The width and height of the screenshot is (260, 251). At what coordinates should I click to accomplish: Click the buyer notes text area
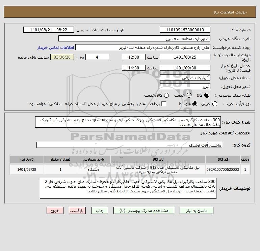coord(128,188)
